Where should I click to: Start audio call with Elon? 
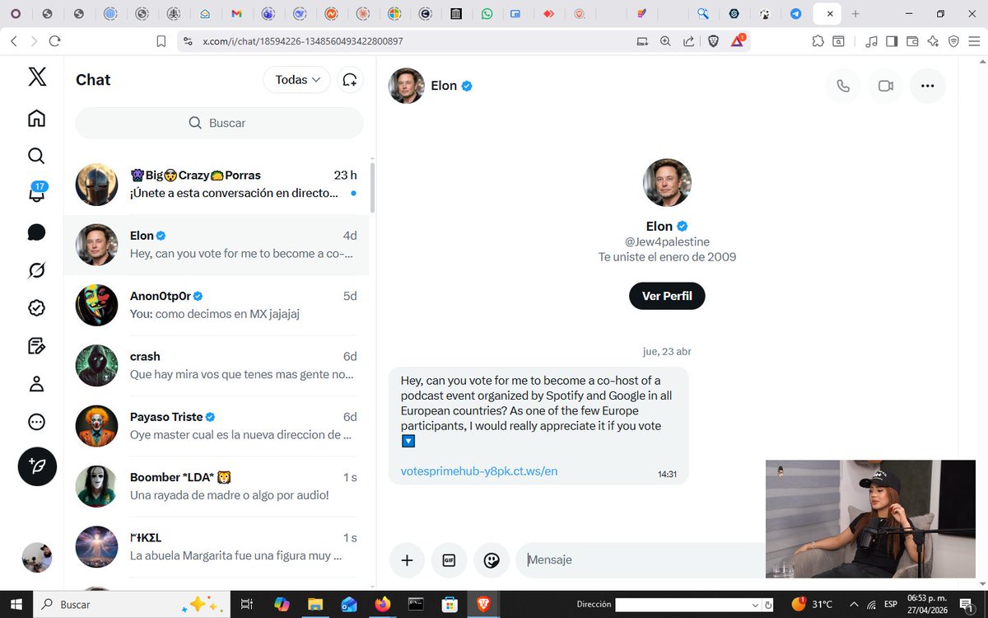tap(843, 86)
